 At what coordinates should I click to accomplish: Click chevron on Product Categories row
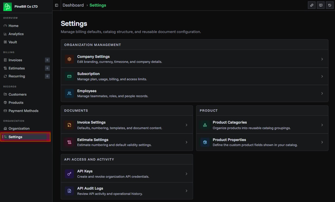click(322, 125)
